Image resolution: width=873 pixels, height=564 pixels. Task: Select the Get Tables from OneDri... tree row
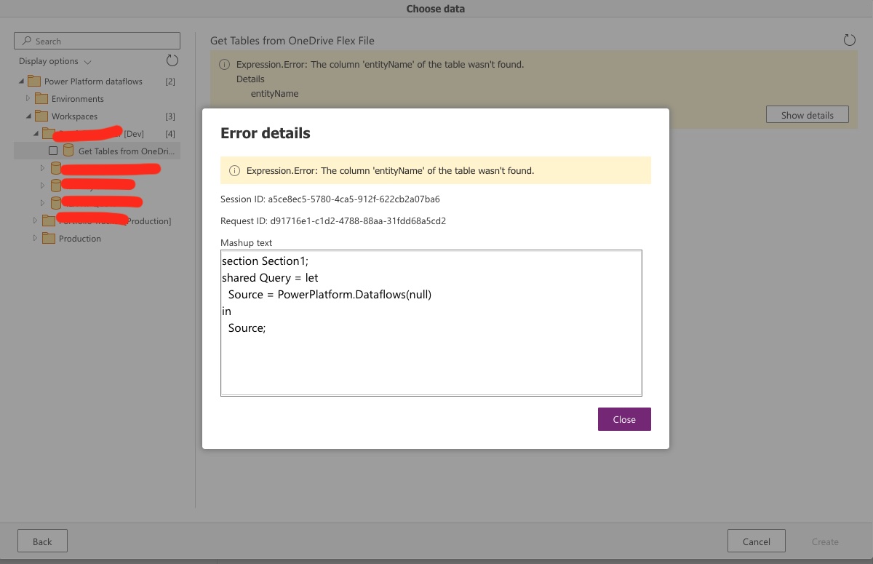pos(97,151)
